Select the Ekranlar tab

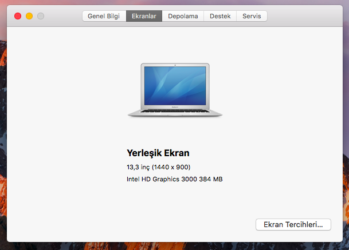pyautogui.click(x=144, y=16)
